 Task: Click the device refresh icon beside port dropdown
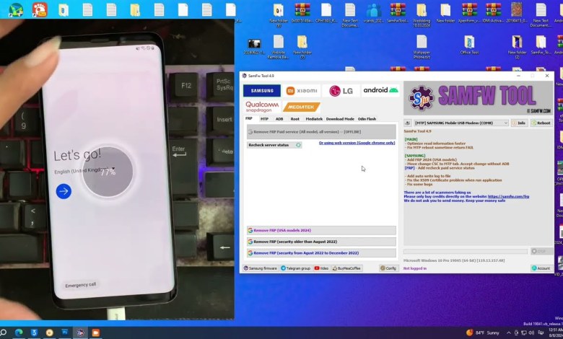pos(408,123)
